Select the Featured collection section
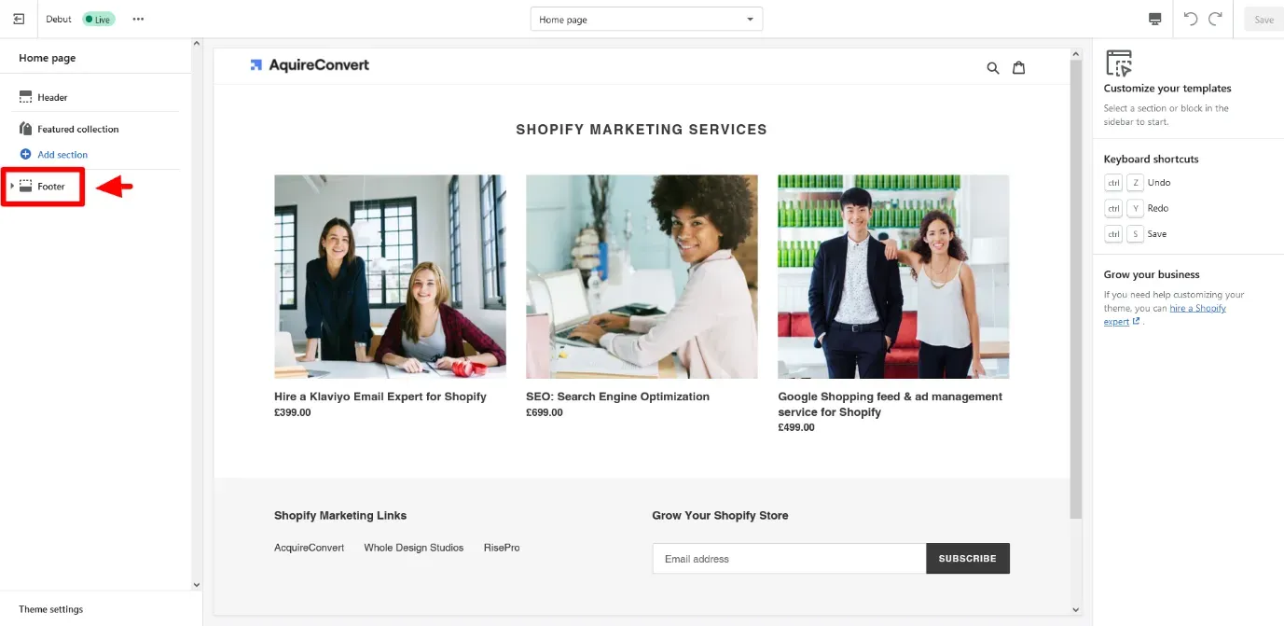 coord(77,129)
